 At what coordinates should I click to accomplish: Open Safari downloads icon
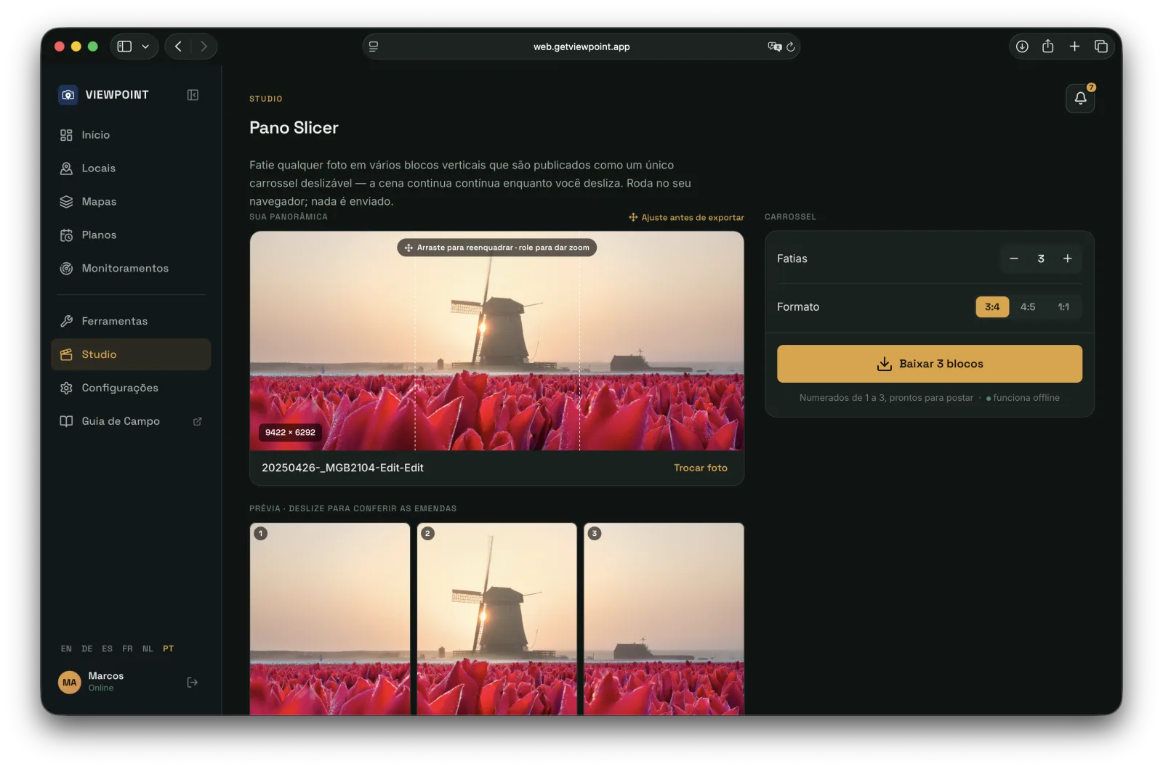pos(1022,46)
